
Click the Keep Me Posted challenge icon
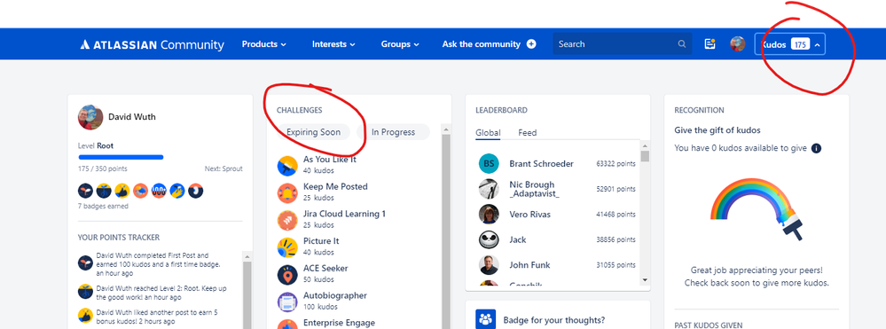tap(287, 192)
